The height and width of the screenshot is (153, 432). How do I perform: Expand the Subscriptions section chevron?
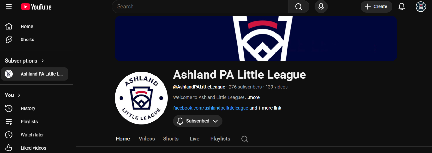43,61
